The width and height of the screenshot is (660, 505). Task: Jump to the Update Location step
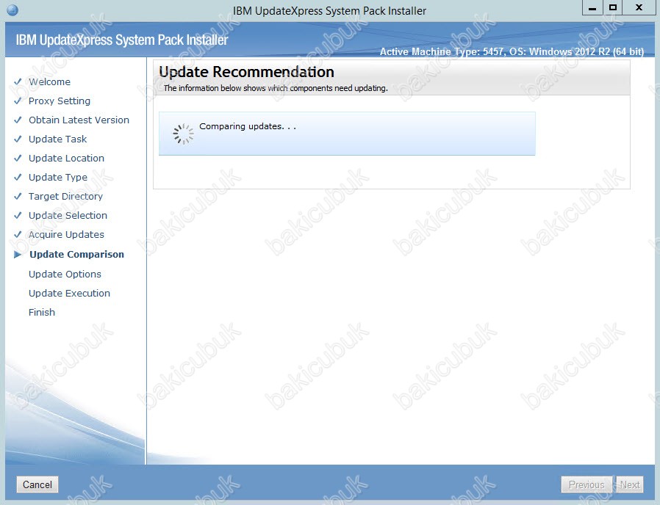66,158
